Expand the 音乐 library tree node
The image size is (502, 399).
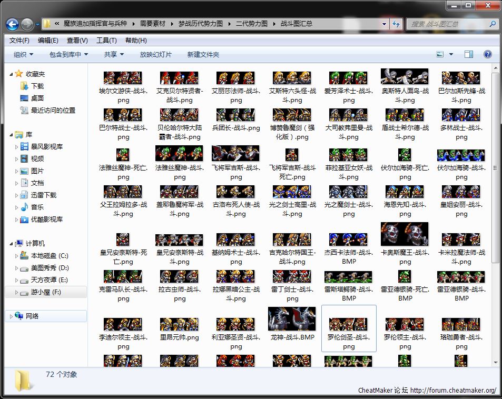point(16,207)
